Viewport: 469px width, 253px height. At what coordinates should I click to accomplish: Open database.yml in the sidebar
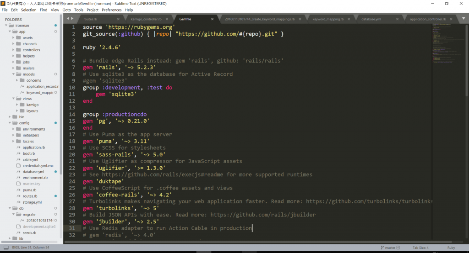point(33,172)
